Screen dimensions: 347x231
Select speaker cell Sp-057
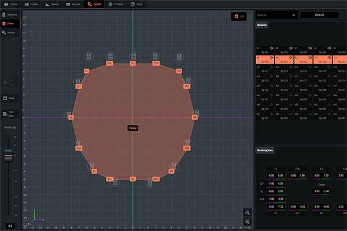pos(265,116)
